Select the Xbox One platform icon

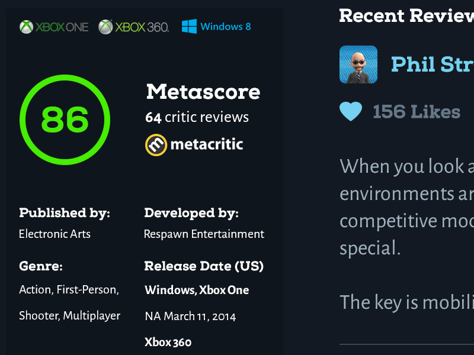point(54,27)
